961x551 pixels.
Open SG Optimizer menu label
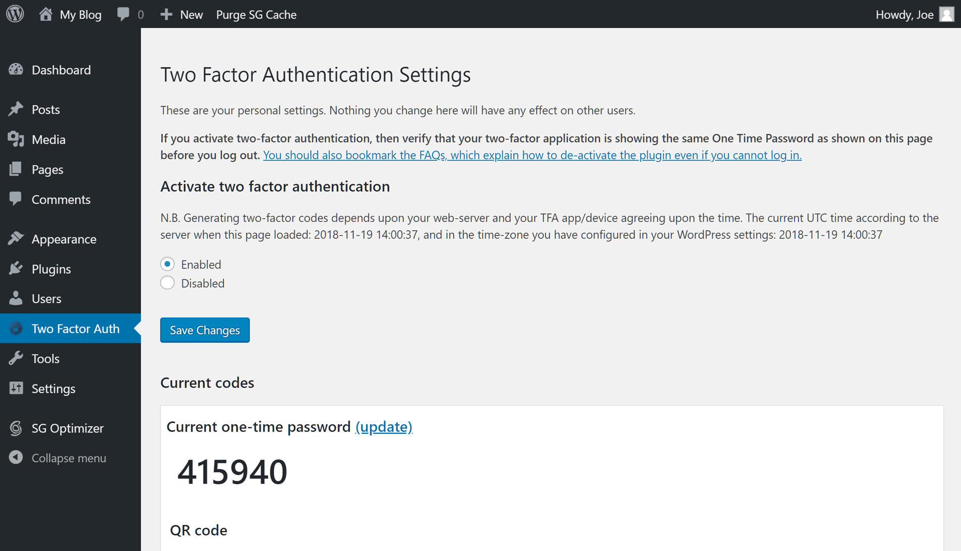tap(68, 428)
